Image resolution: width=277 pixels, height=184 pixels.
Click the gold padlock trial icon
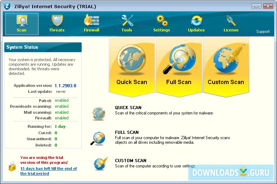[12, 166]
